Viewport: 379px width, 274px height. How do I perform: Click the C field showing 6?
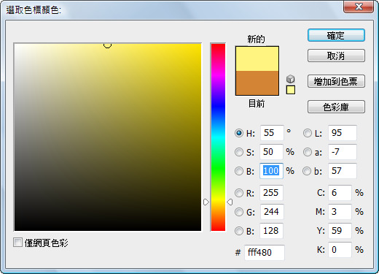pos(340,193)
